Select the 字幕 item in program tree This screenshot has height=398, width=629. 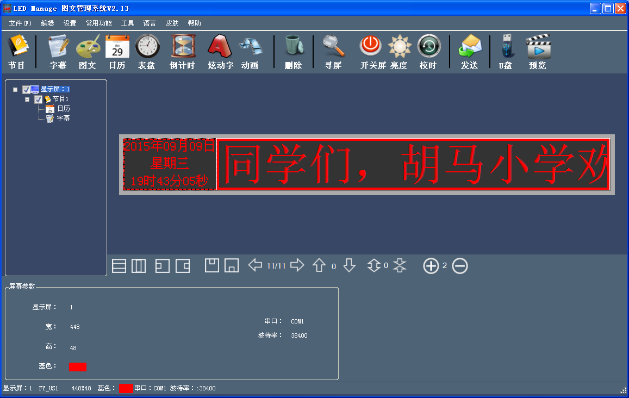[63, 119]
